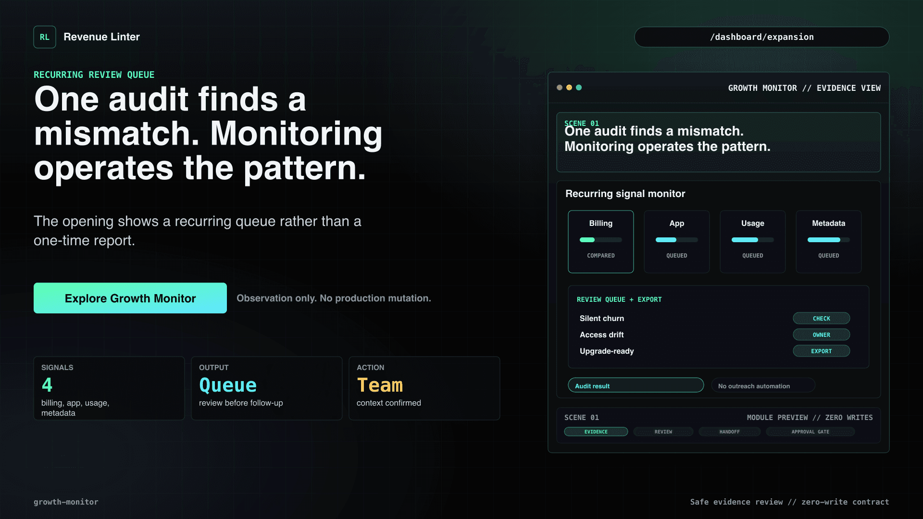The width and height of the screenshot is (923, 519).
Task: Switch to the EVIDENCE tab
Action: click(x=596, y=432)
